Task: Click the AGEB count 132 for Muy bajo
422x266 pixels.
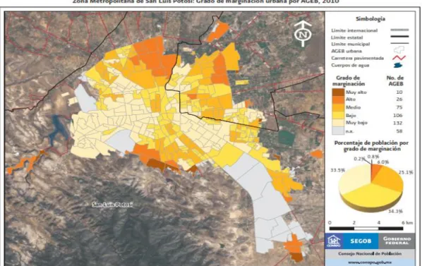Action: (397, 123)
